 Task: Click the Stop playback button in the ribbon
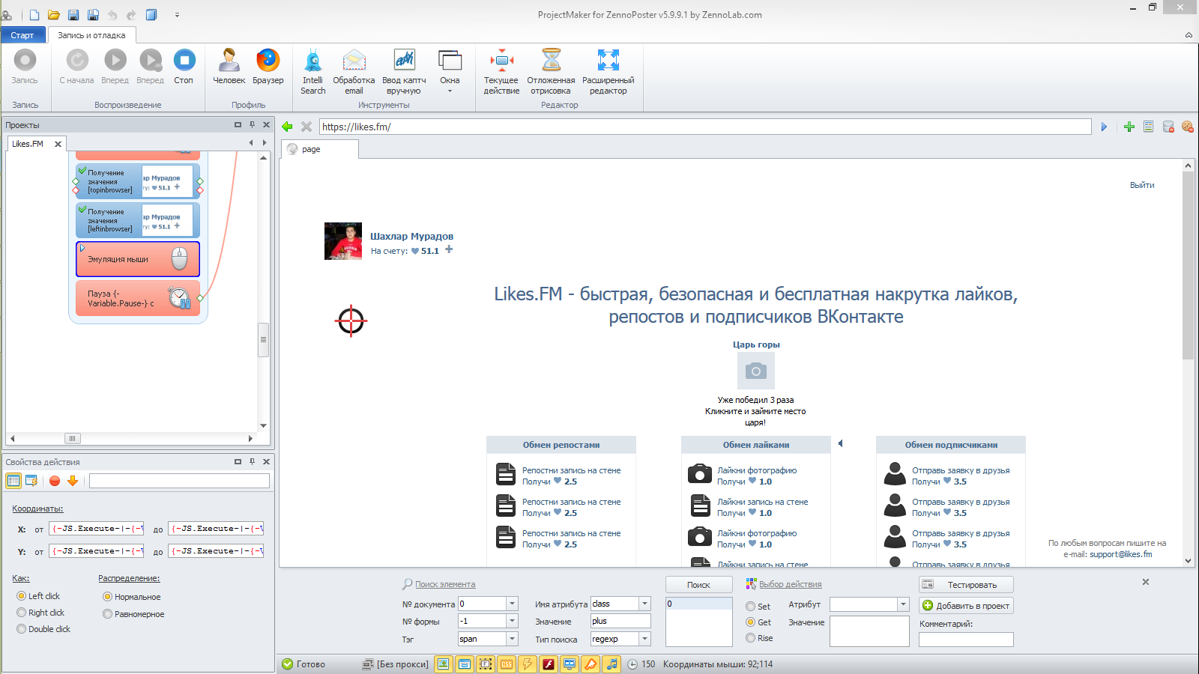pos(184,67)
